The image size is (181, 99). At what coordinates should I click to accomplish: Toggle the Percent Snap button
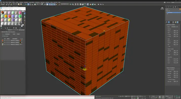coord(54,4)
